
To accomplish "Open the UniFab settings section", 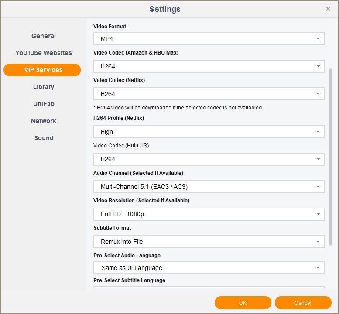I will tap(44, 104).
